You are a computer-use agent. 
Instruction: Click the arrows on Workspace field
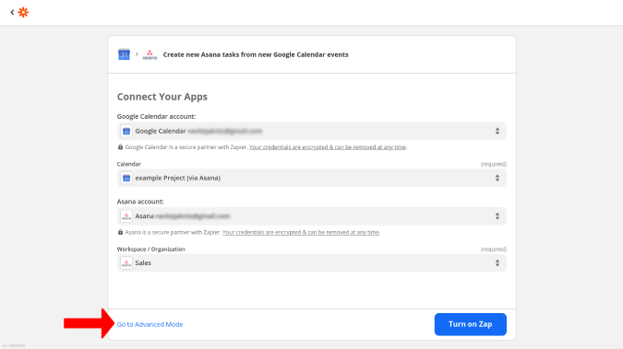click(497, 263)
